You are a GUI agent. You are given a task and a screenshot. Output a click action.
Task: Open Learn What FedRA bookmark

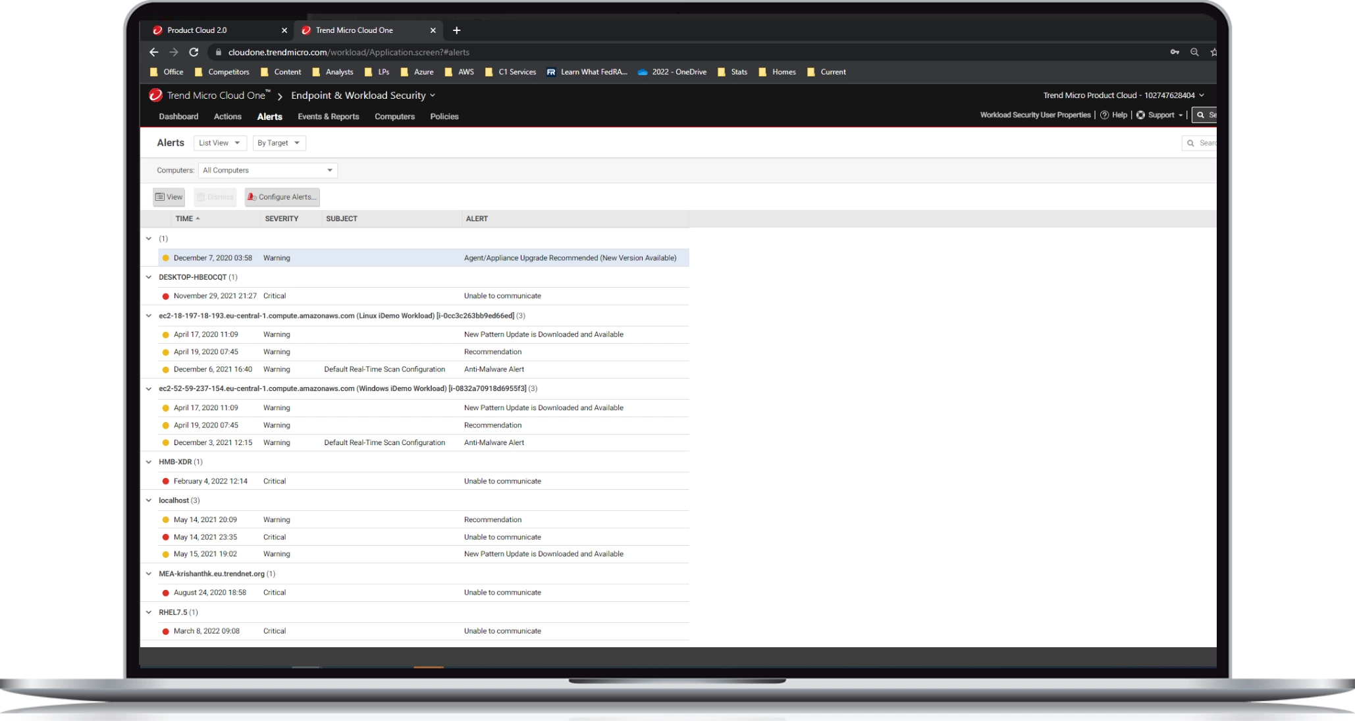click(x=587, y=72)
